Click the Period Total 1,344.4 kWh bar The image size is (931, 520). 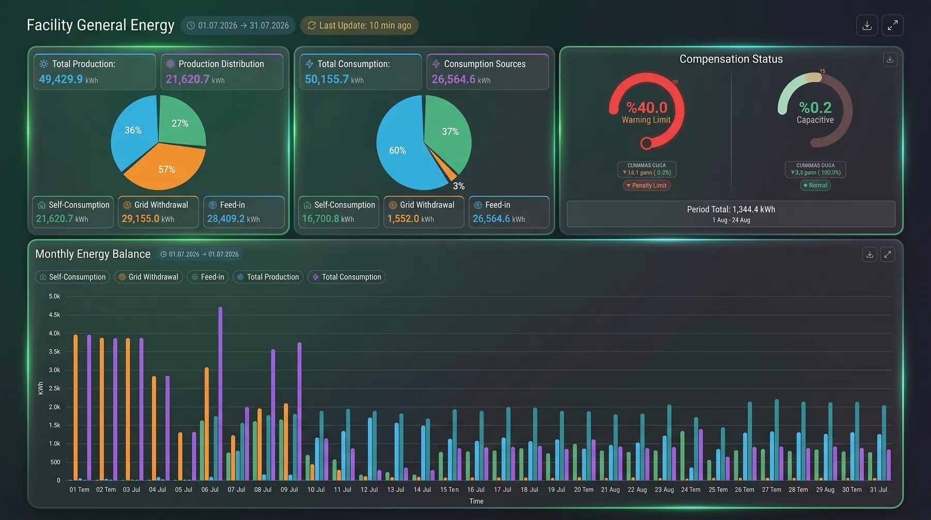click(x=731, y=214)
